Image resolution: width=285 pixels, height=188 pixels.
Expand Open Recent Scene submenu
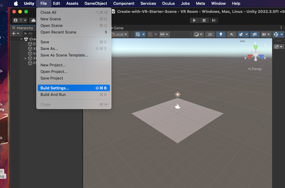(x=74, y=32)
